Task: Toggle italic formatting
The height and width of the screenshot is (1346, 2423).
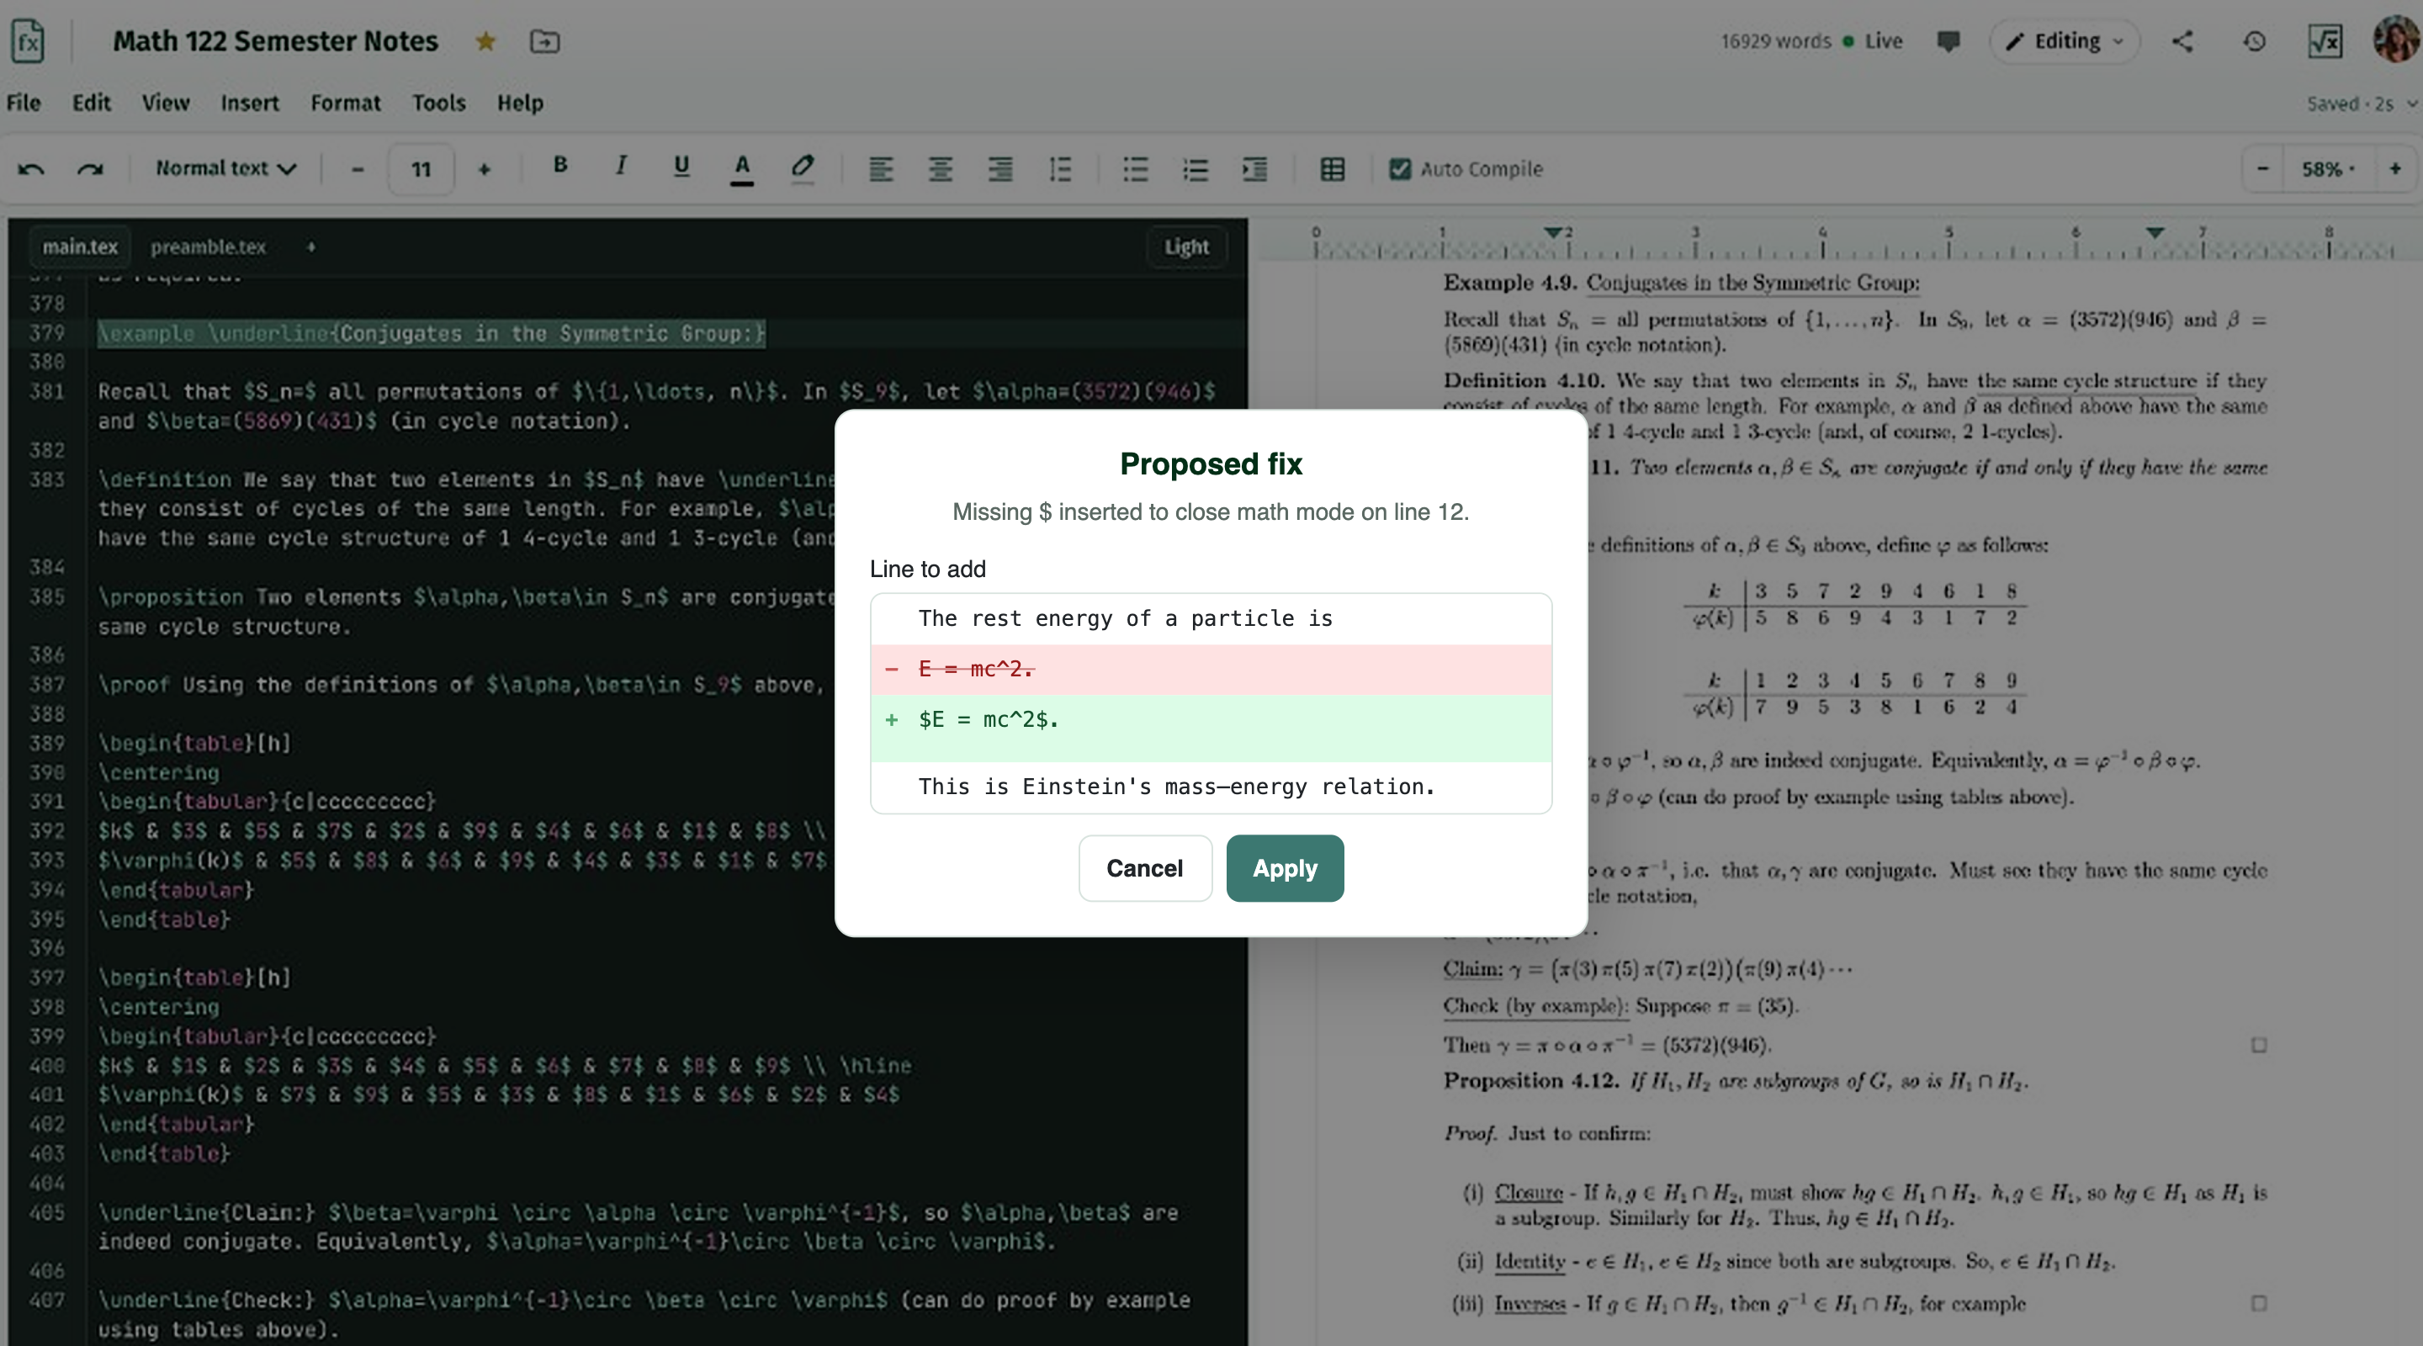Action: pyautogui.click(x=621, y=166)
